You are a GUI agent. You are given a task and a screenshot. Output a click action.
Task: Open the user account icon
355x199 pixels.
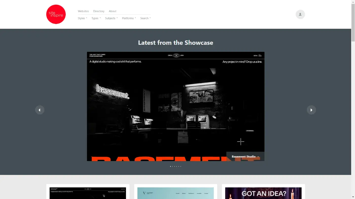(300, 14)
